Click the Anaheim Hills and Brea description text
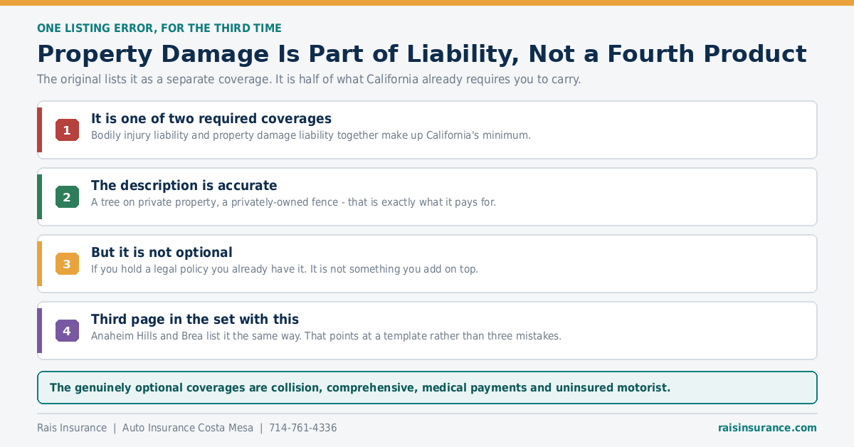854x447 pixels. [x=326, y=336]
